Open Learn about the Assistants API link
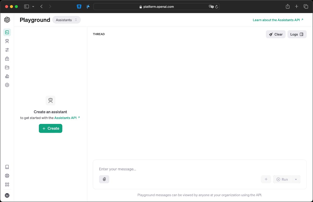Screen dimensions: 313x202 click(278, 20)
